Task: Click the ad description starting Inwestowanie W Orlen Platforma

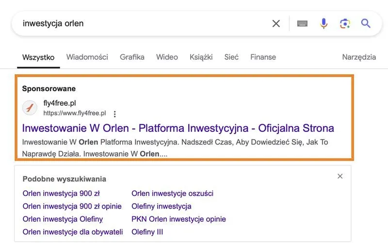Action: pyautogui.click(x=175, y=148)
